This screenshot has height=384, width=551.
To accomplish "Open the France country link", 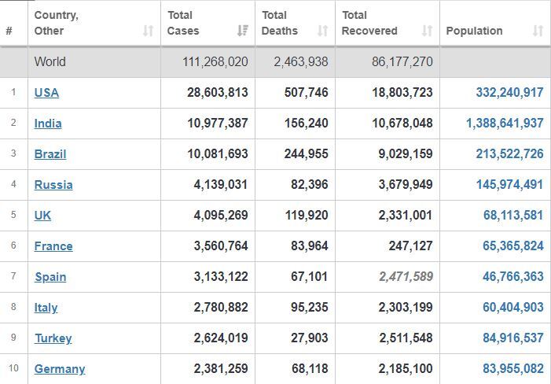I will 53,246.
